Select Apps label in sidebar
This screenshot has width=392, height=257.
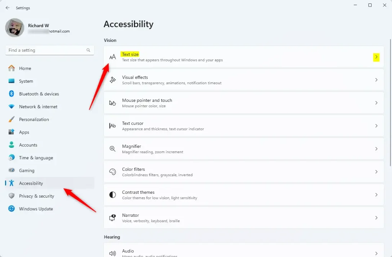coord(24,132)
